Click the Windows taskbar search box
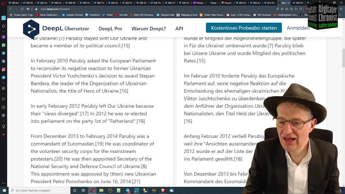 coord(39,190)
